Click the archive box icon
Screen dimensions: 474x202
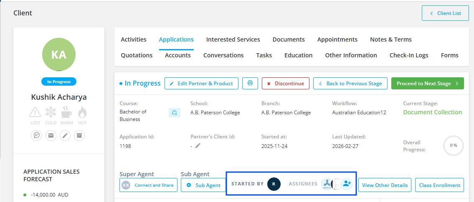79,135
